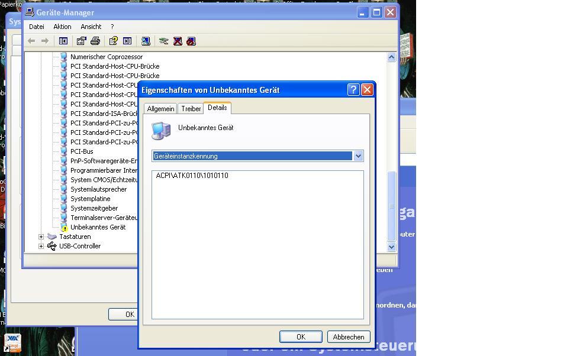Select Unbekanntes Gerät in the device tree

coord(98,227)
